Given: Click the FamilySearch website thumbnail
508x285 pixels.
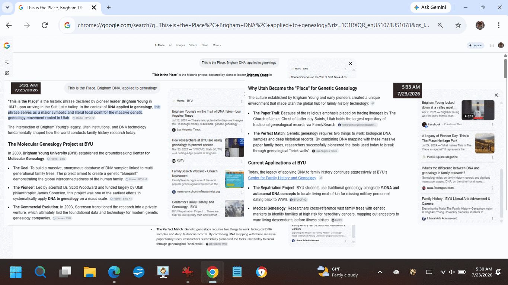Looking at the screenshot, I should pos(234,179).
